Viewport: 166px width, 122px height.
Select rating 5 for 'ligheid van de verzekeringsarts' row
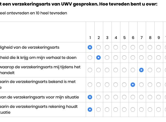(x=124, y=47)
